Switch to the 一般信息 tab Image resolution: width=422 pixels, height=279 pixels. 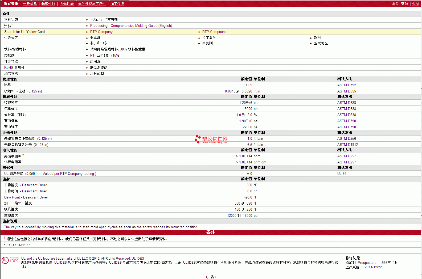pyautogui.click(x=30, y=4)
